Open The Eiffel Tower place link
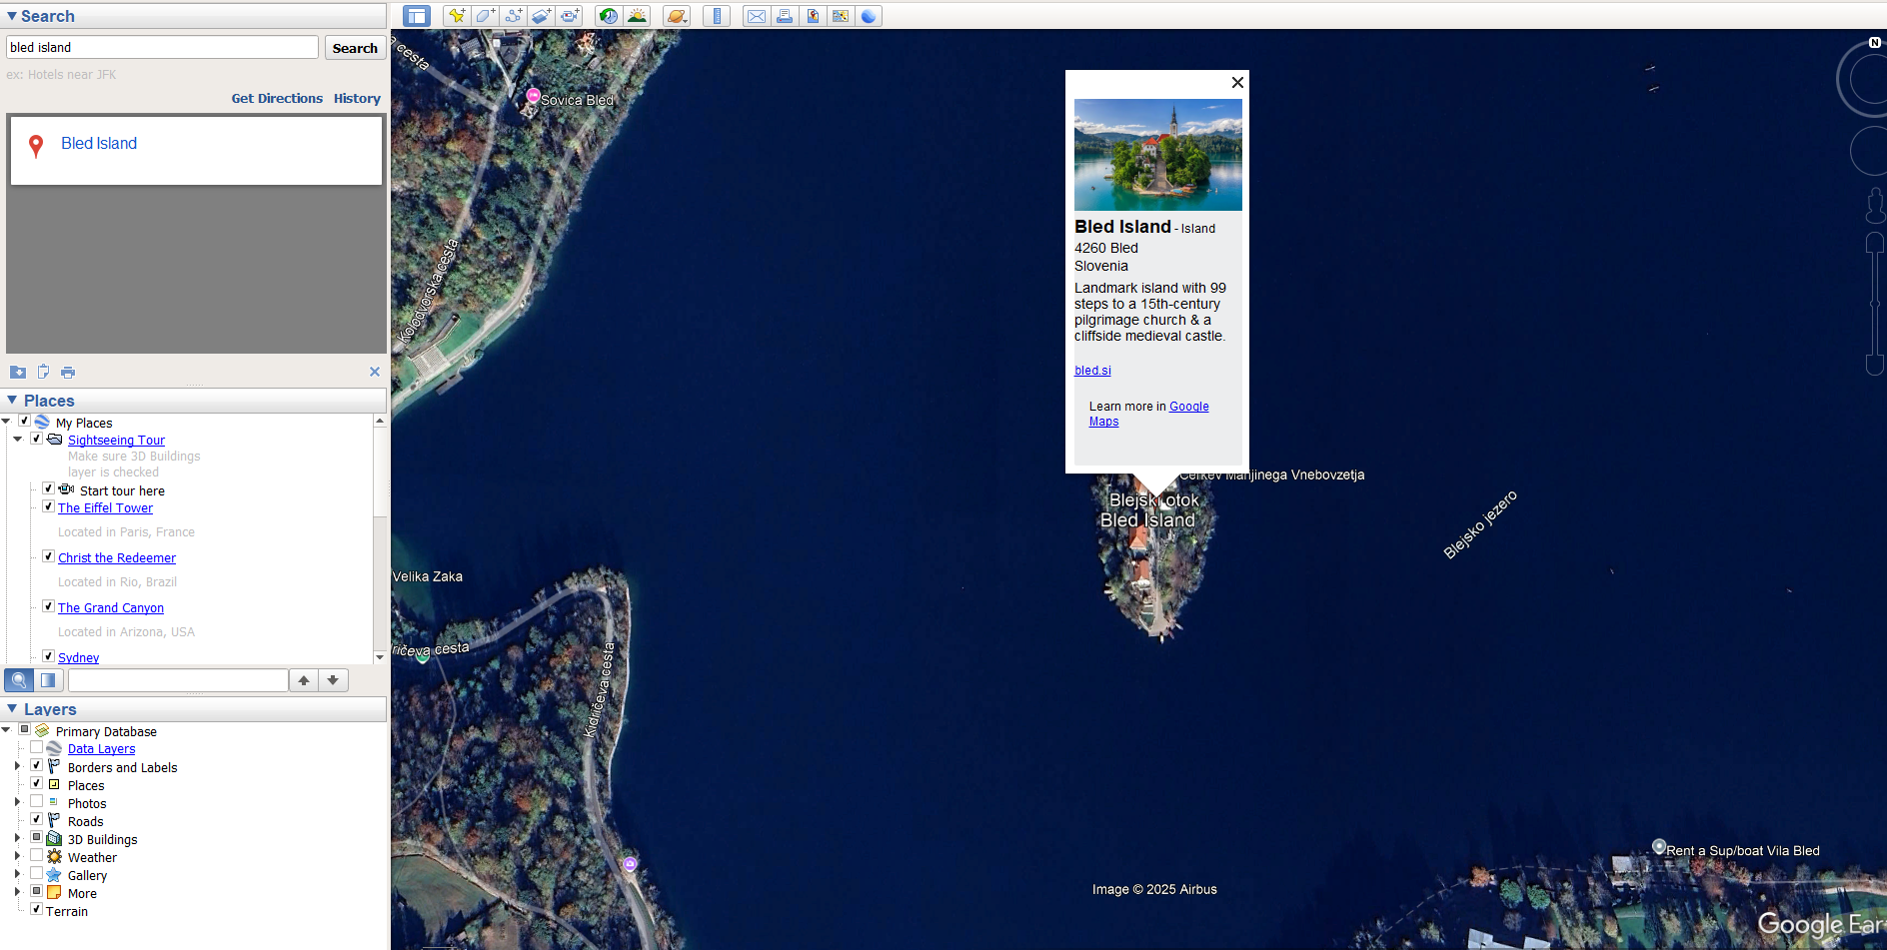This screenshot has height=950, width=1887. (105, 508)
